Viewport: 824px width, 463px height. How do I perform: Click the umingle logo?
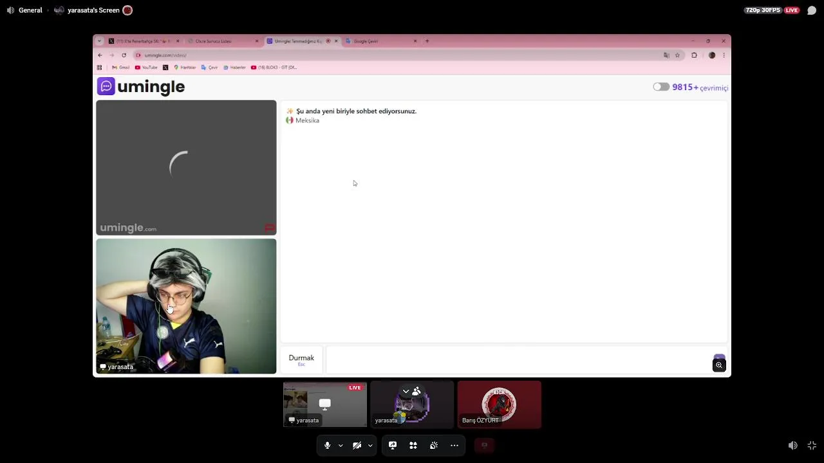[141, 86]
